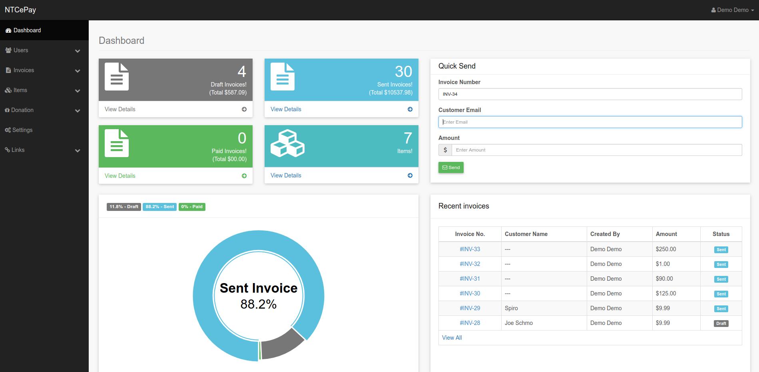Click arrow icon on Items card
Screen dimensions: 759x372
[x=410, y=175]
